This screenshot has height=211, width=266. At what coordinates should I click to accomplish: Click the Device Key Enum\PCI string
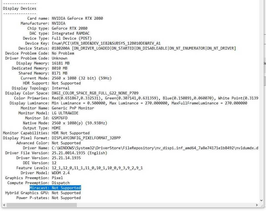pyautogui.click(x=106, y=43)
